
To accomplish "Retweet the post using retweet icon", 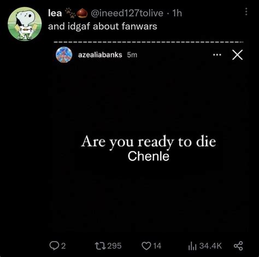I will (100, 246).
